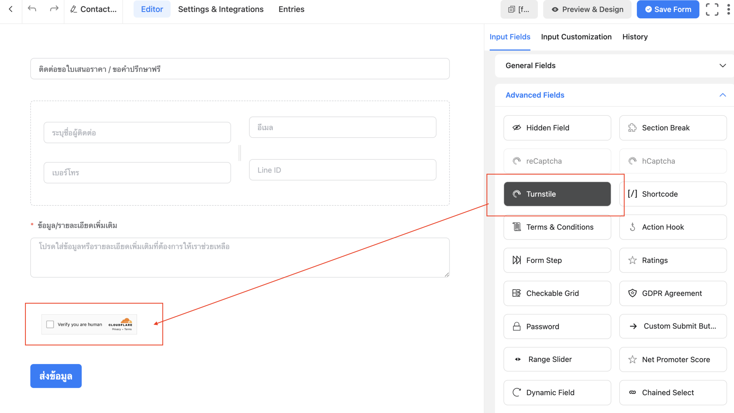
Task: Add the Turnstile field
Action: pyautogui.click(x=557, y=194)
